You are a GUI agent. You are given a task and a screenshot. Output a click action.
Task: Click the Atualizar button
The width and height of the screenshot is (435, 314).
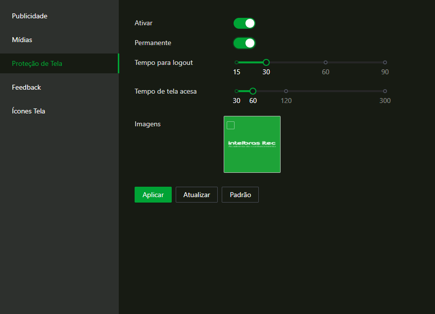[196, 195]
